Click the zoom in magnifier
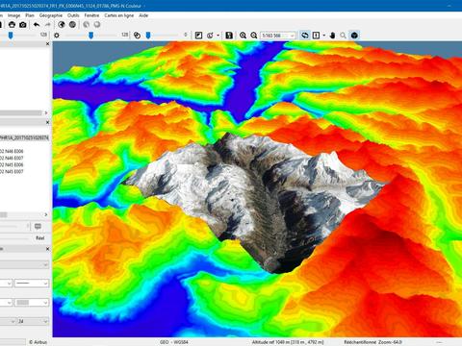The height and width of the screenshot is (346, 462). pos(243,36)
